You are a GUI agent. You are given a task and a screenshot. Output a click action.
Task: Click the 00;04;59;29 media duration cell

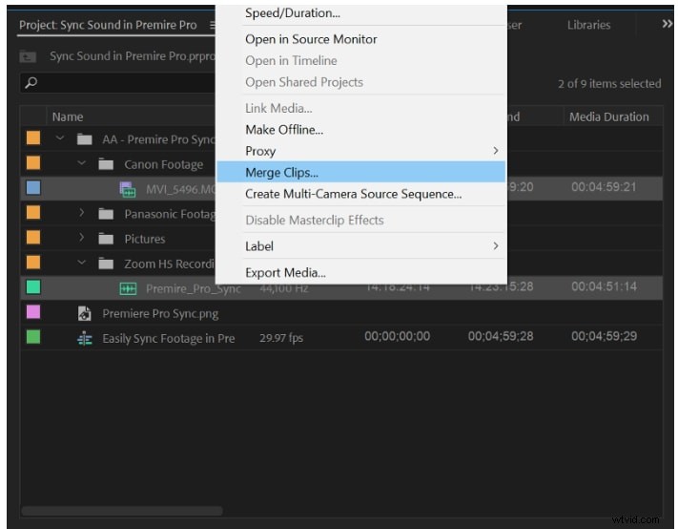point(604,336)
